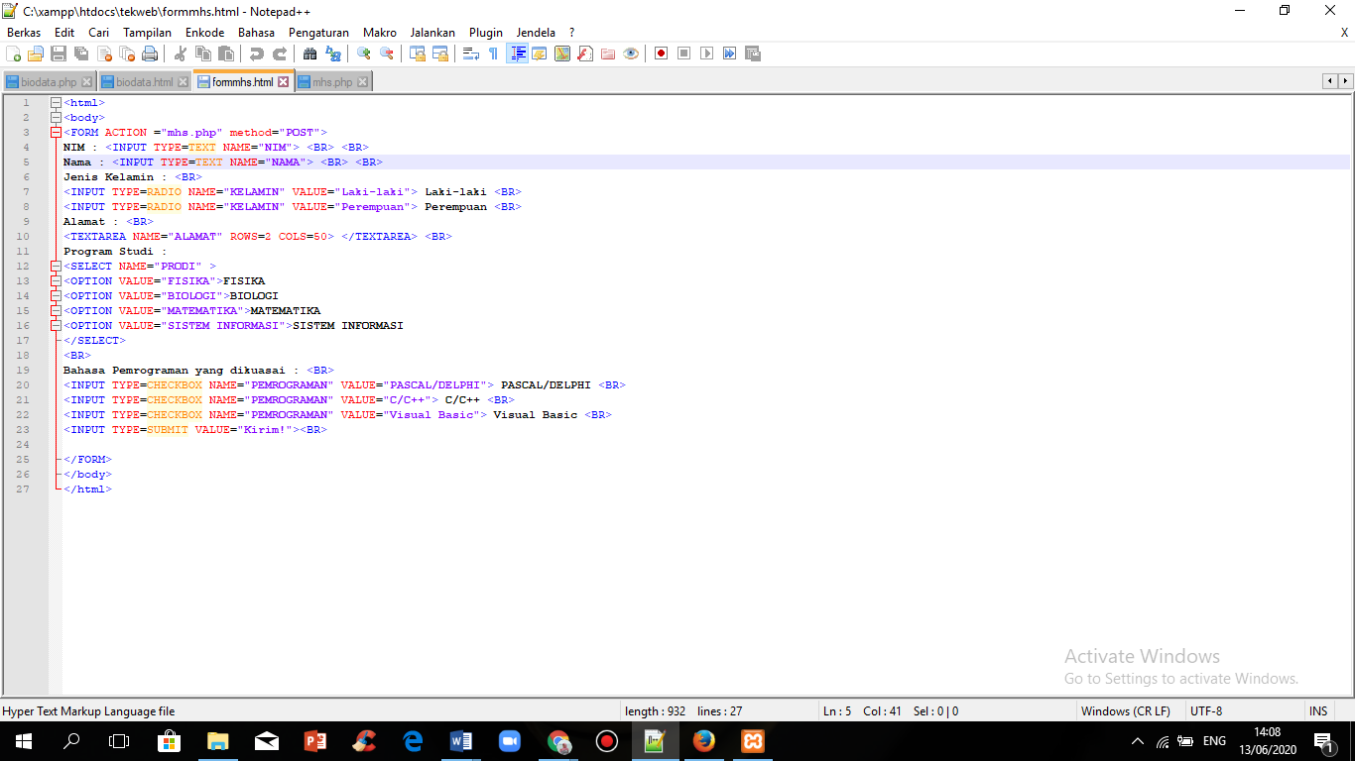The image size is (1355, 761).
Task: Open a file with the Open folder icon
Action: (x=36, y=54)
